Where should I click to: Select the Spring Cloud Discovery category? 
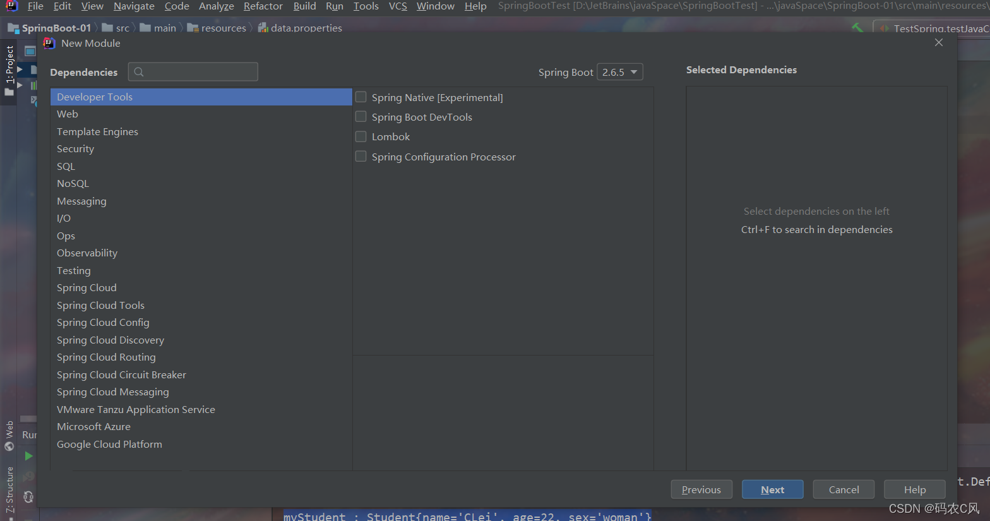point(201,340)
